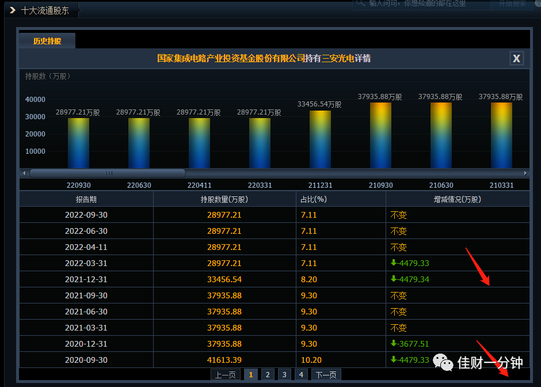Go to page 2 of the table
The image size is (541, 387).
pyautogui.click(x=268, y=374)
